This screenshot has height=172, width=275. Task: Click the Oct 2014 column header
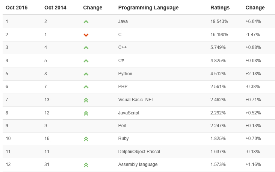point(54,8)
